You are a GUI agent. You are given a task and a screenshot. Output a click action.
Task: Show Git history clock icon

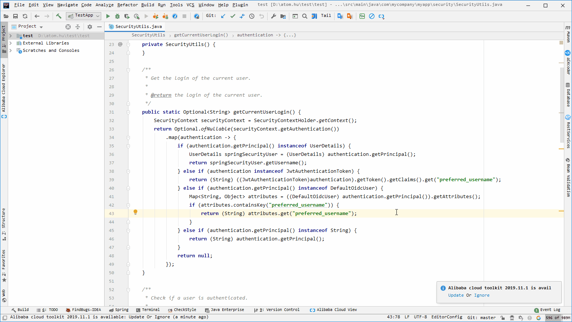point(252,16)
